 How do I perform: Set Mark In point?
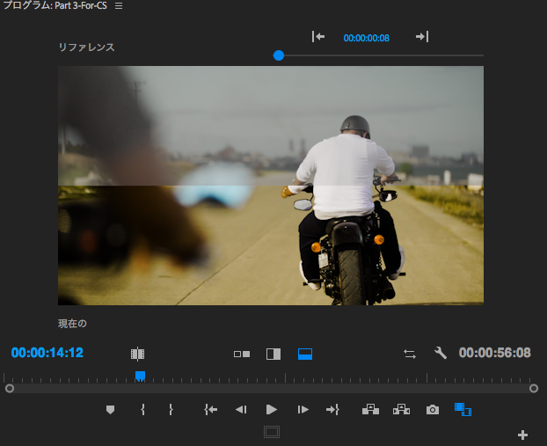coord(142,410)
